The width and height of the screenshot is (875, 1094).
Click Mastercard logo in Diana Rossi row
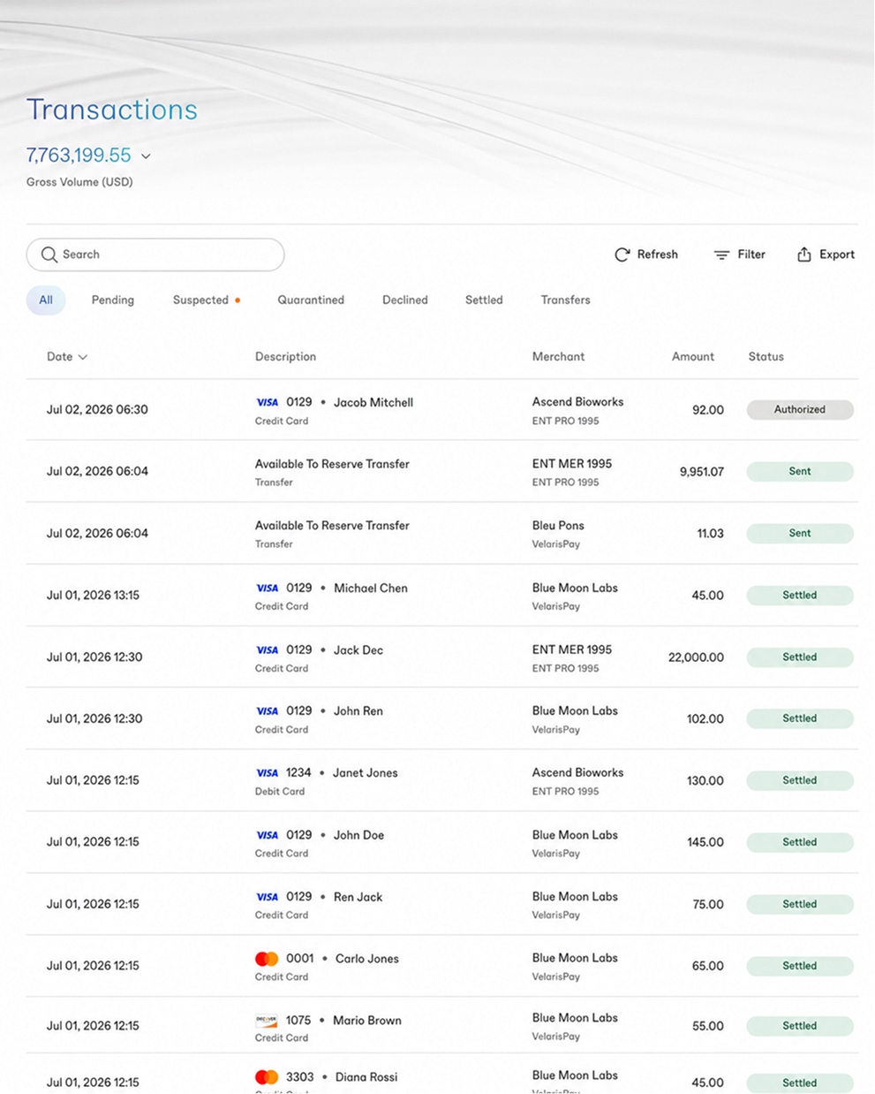pyautogui.click(x=267, y=1077)
